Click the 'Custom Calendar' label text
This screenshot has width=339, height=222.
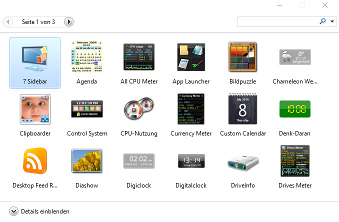(x=243, y=133)
